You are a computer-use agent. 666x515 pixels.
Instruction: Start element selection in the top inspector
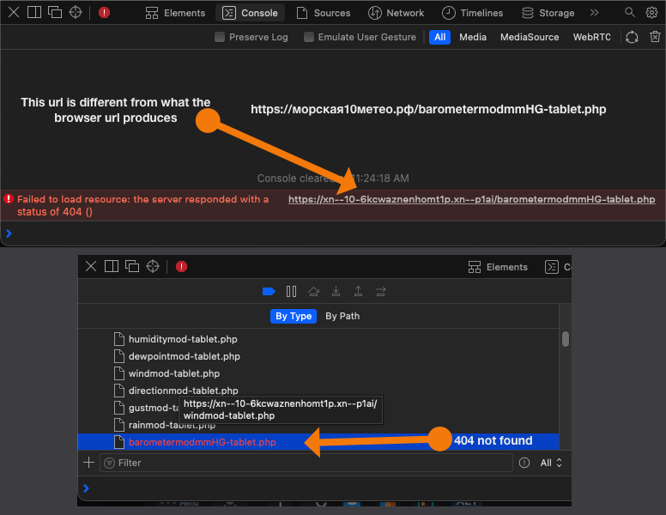pos(76,12)
